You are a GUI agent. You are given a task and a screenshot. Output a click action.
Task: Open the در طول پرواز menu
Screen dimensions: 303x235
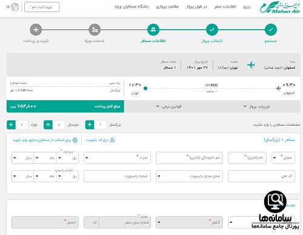coord(196,7)
